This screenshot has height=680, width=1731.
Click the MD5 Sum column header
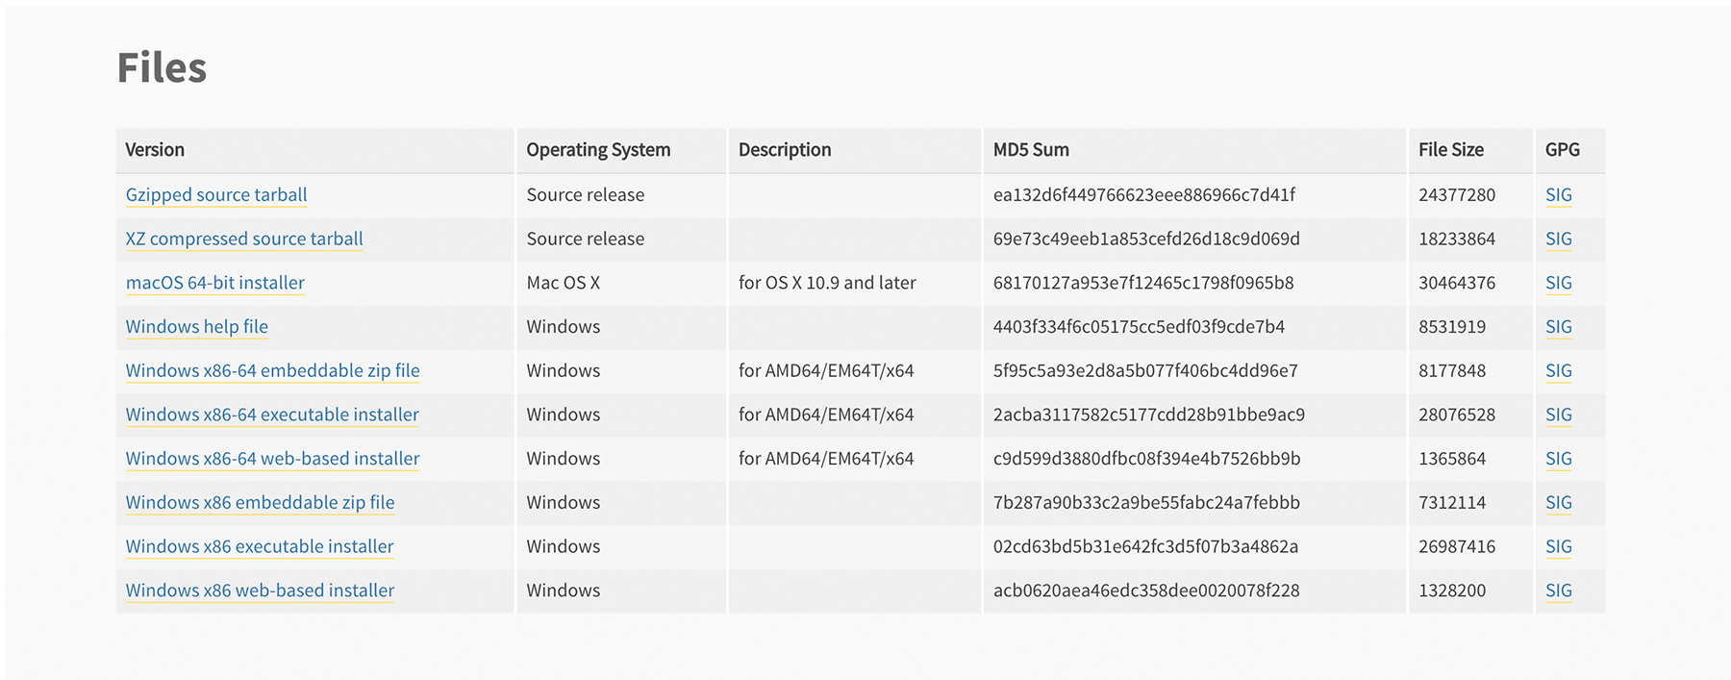[1031, 150]
